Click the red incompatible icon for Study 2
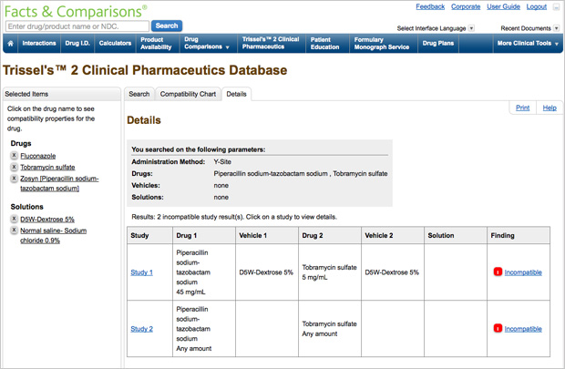The height and width of the screenshot is (369, 565). coord(498,328)
